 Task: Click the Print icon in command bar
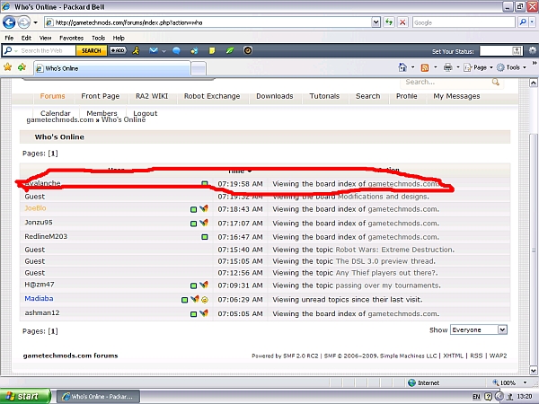[447, 67]
